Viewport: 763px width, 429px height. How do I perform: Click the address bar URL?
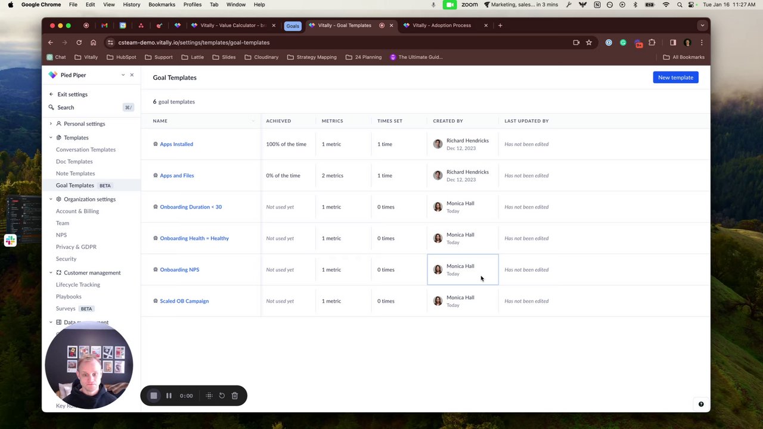(194, 43)
